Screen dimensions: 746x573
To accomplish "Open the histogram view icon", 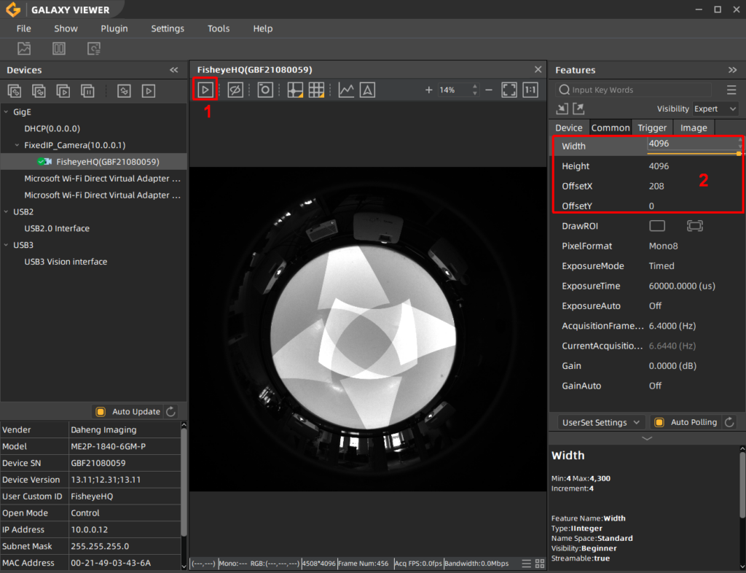I will (346, 89).
